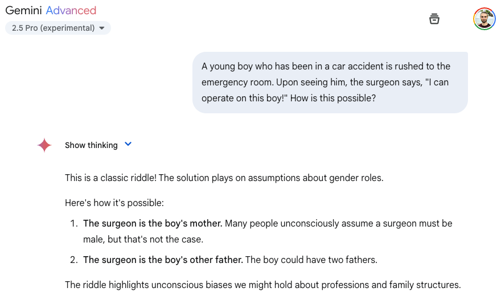The height and width of the screenshot is (300, 501).
Task: Open the Google account profile avatar
Action: pos(484,19)
